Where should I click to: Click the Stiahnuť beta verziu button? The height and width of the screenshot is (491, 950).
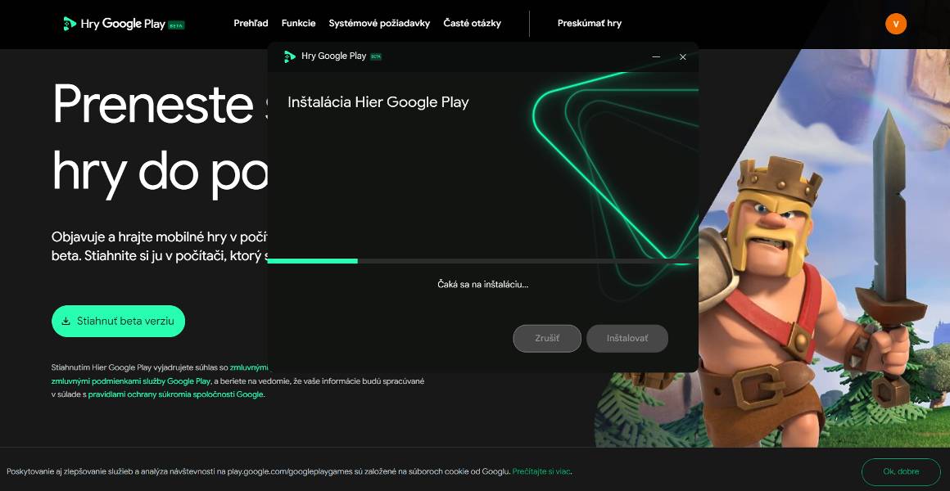click(118, 321)
